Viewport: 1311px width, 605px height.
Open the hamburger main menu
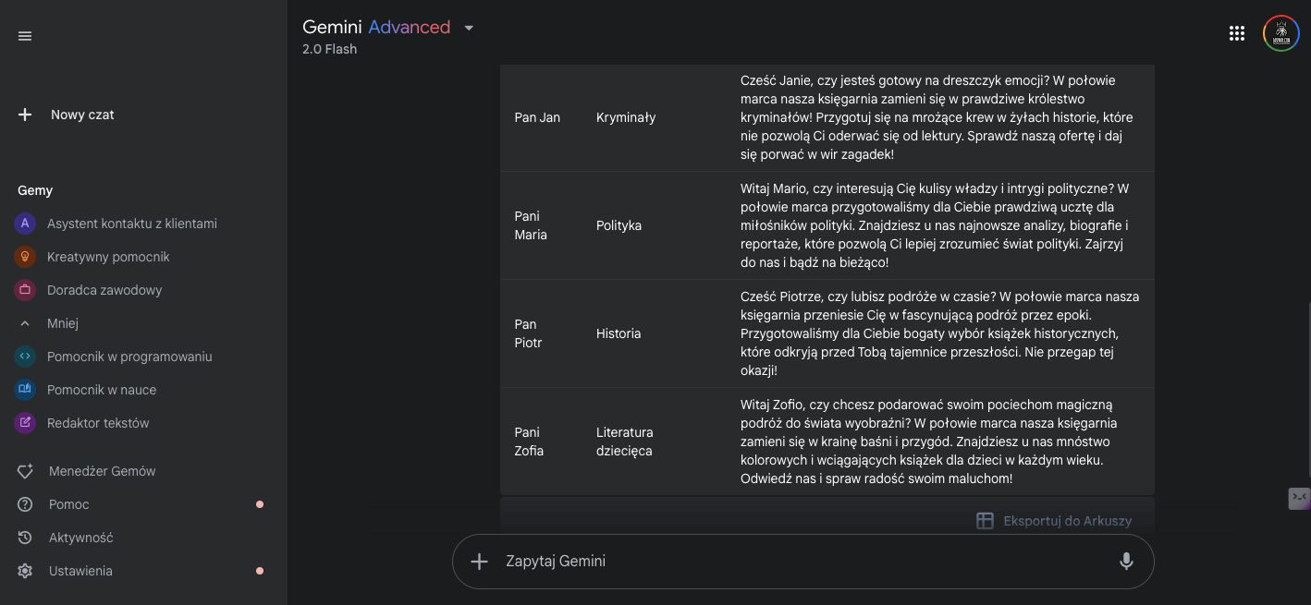[x=25, y=36]
